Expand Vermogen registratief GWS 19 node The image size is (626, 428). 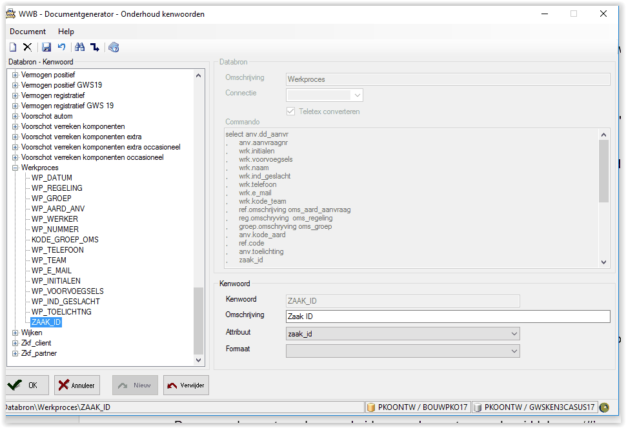(x=15, y=106)
